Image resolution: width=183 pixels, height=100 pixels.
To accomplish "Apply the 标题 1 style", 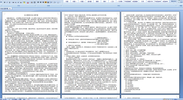I will coord(74,1).
